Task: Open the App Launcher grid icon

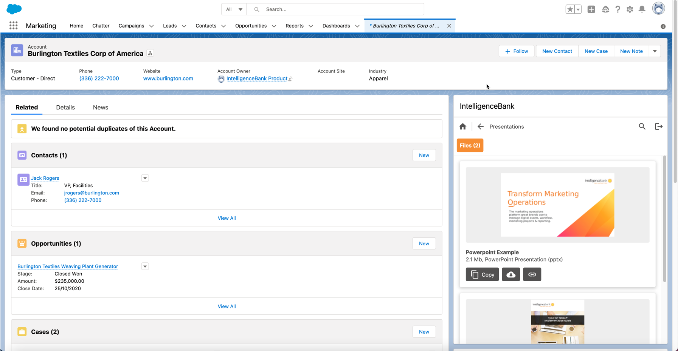Action: coord(14,25)
